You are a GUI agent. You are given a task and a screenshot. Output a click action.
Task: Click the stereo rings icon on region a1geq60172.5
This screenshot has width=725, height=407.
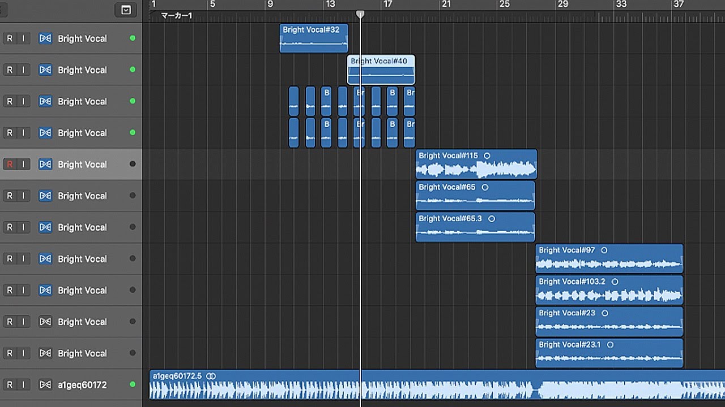(211, 376)
